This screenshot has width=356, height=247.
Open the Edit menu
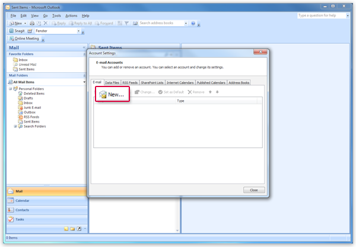23,15
